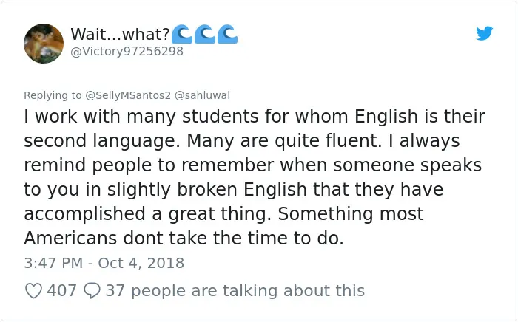Click the second wave emoji in display name
Image resolution: width=518 pixels, height=322 pixels.
point(204,34)
